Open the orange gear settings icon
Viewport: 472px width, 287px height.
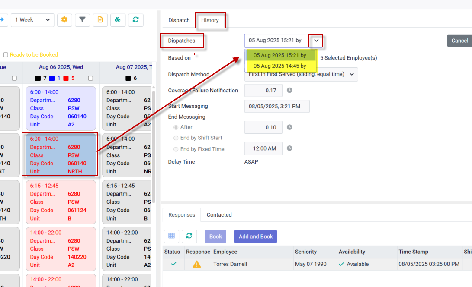pos(64,20)
